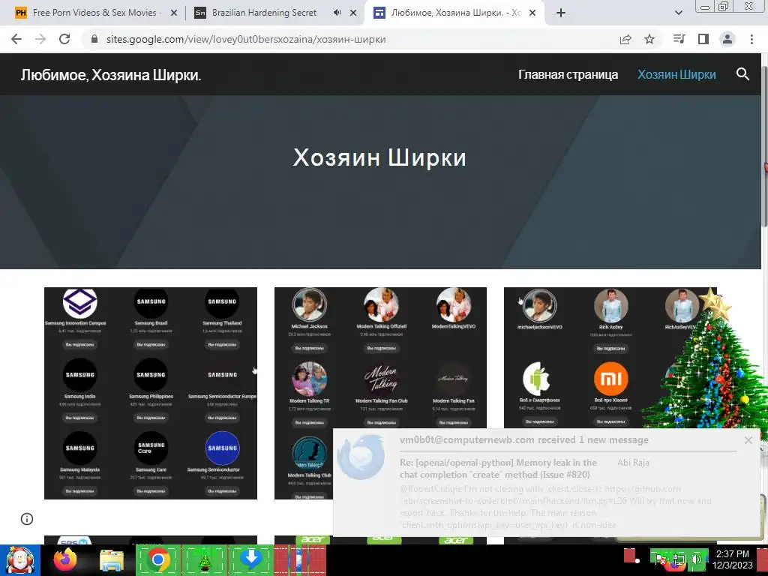The width and height of the screenshot is (768, 576).
Task: Click the Rick Astley avatar
Action: pos(610,305)
